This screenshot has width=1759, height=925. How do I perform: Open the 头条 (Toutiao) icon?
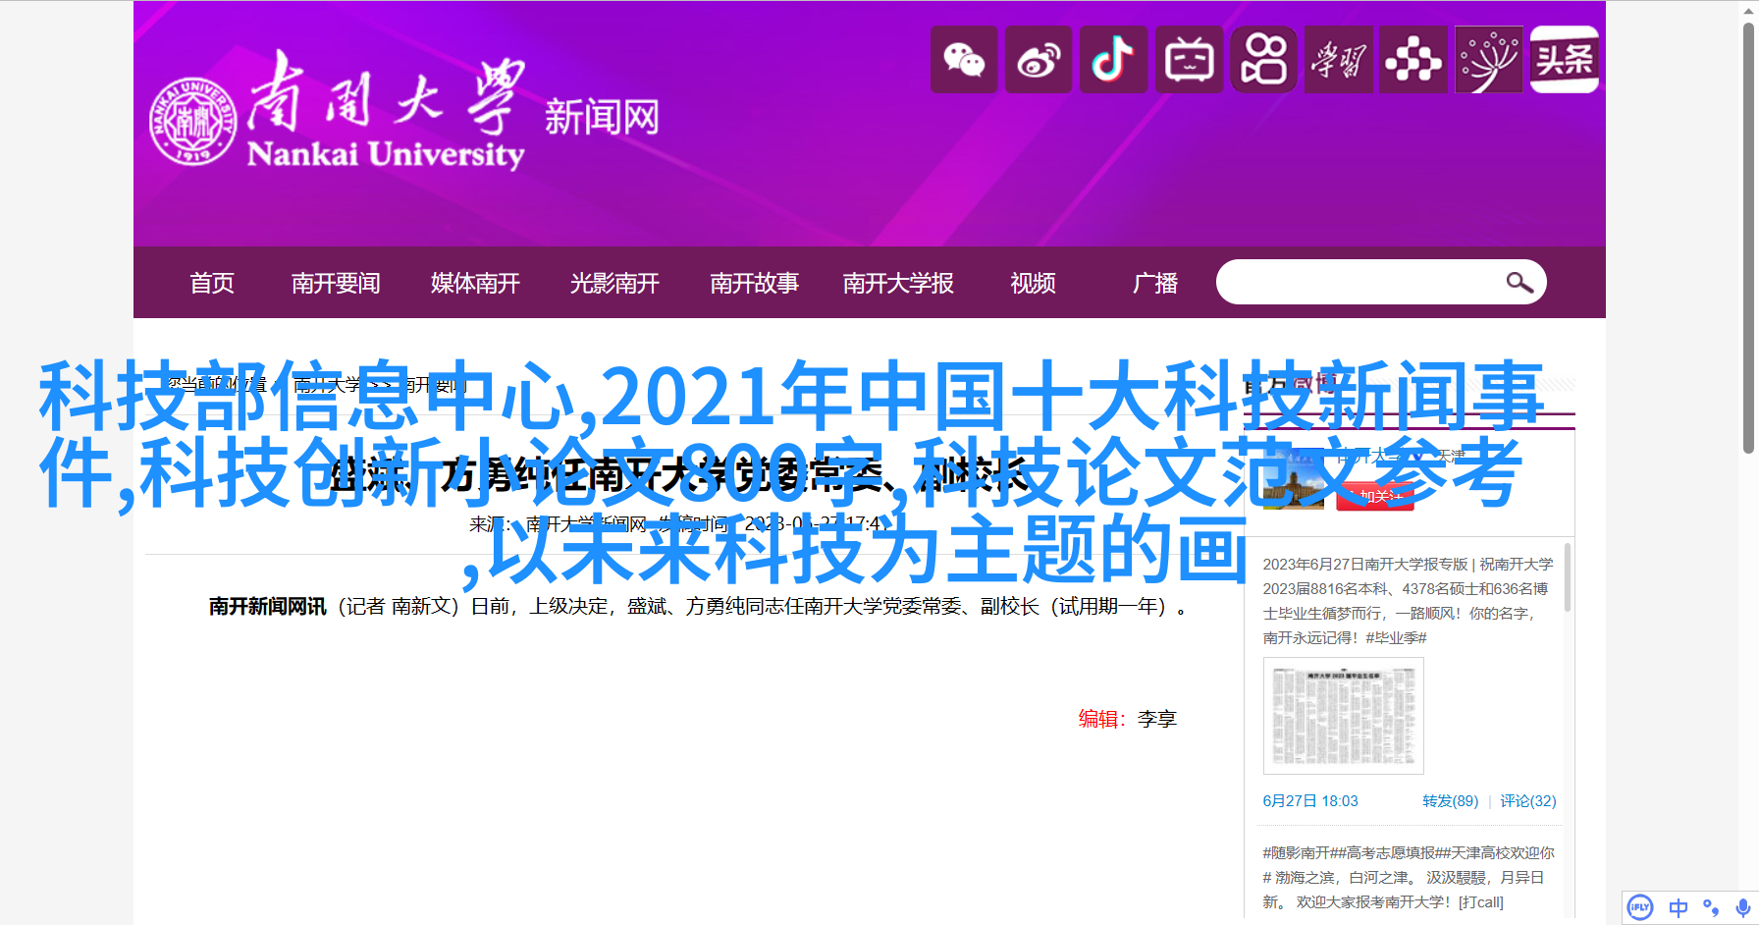[1565, 60]
